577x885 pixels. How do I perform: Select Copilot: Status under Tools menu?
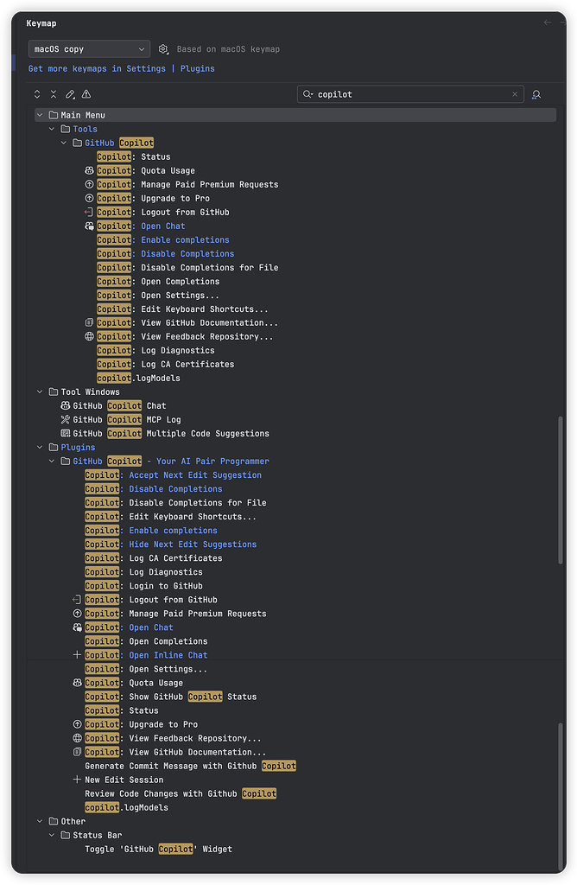coord(133,156)
